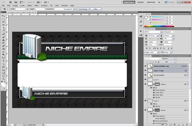Collapse effects of Shape 1 layer

tap(188, 84)
